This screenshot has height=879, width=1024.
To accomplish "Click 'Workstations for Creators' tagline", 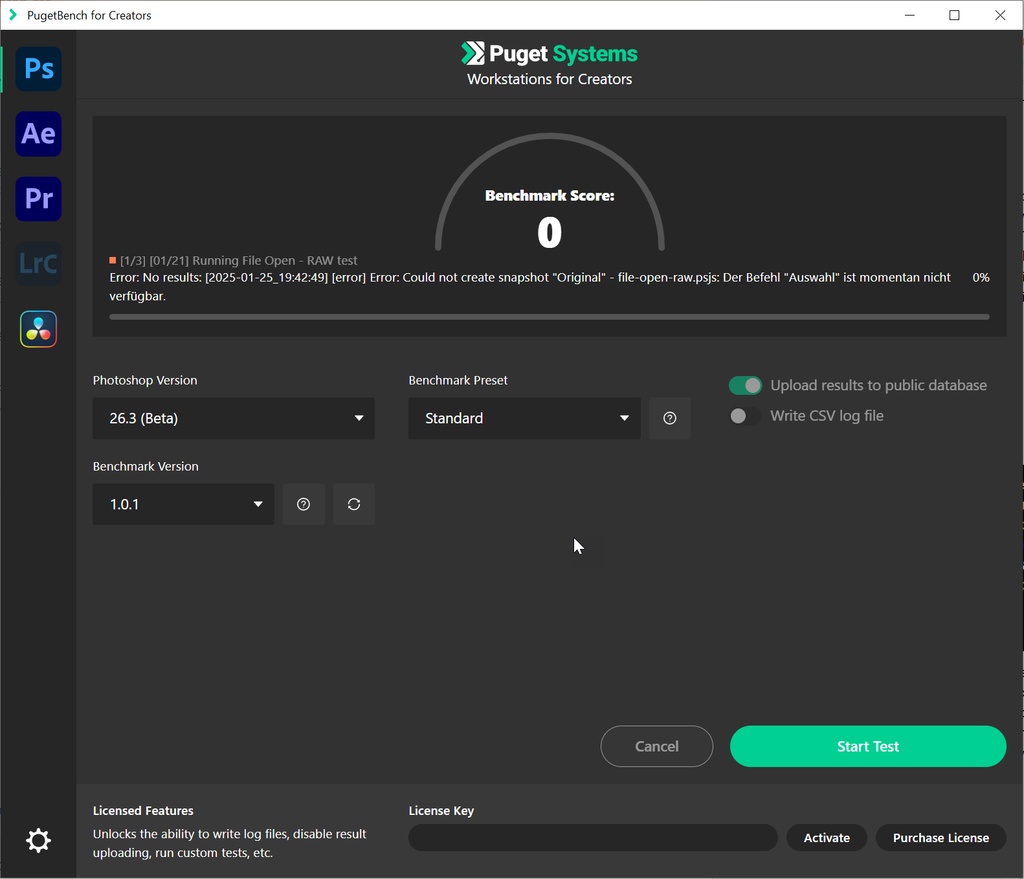I will coord(550,79).
